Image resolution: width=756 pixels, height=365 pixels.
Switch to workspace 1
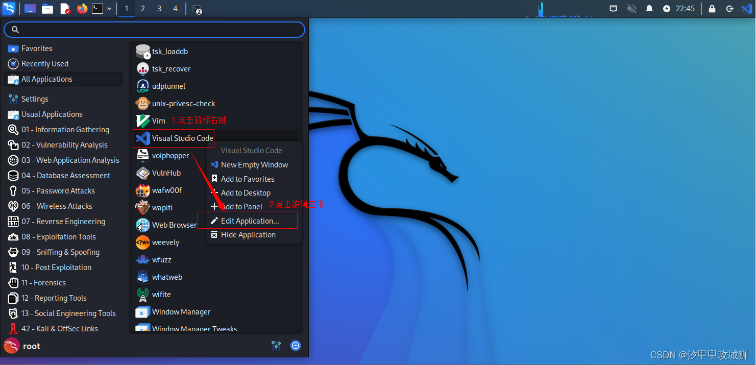pyautogui.click(x=127, y=9)
